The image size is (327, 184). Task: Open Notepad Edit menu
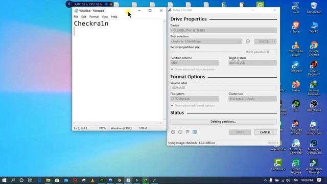84,17
